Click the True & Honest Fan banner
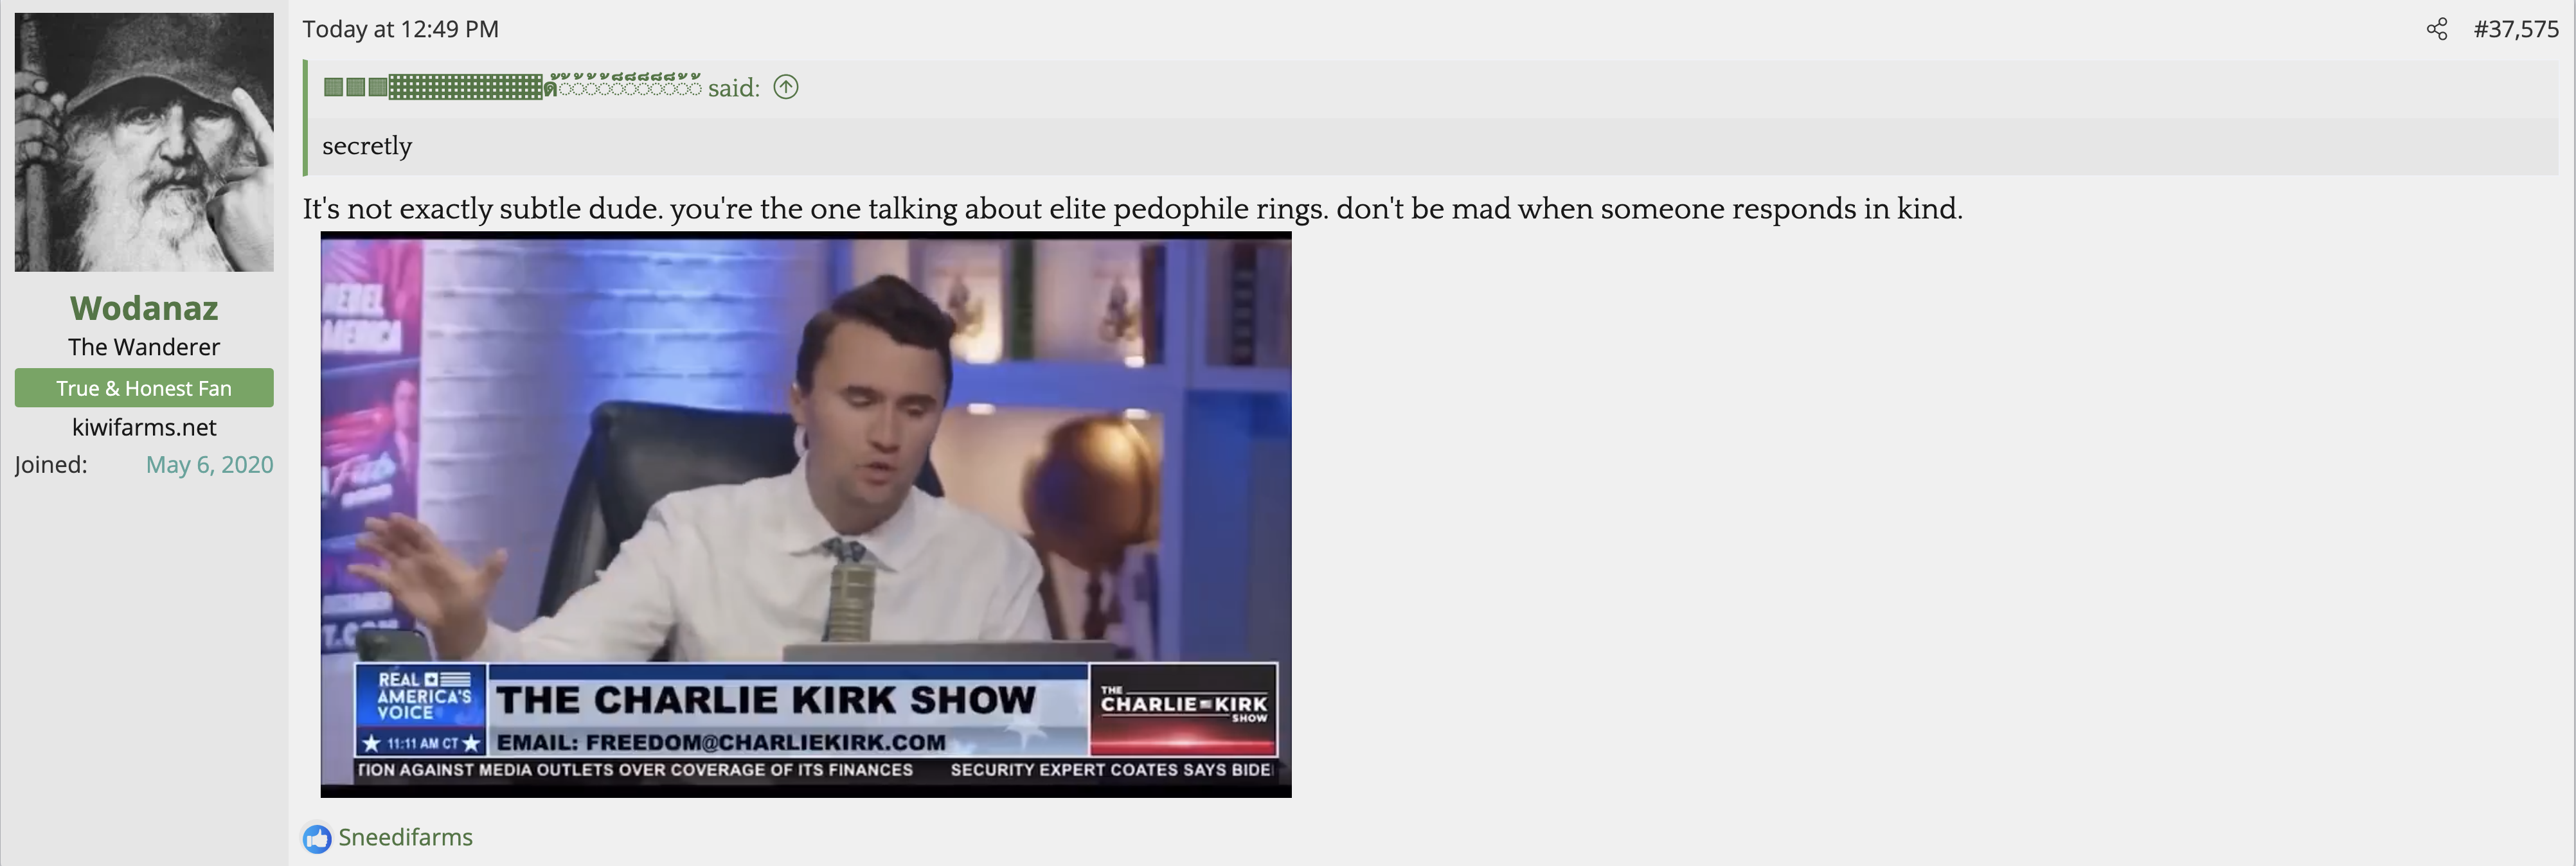Screen dimensions: 2576x866 click(x=144, y=388)
